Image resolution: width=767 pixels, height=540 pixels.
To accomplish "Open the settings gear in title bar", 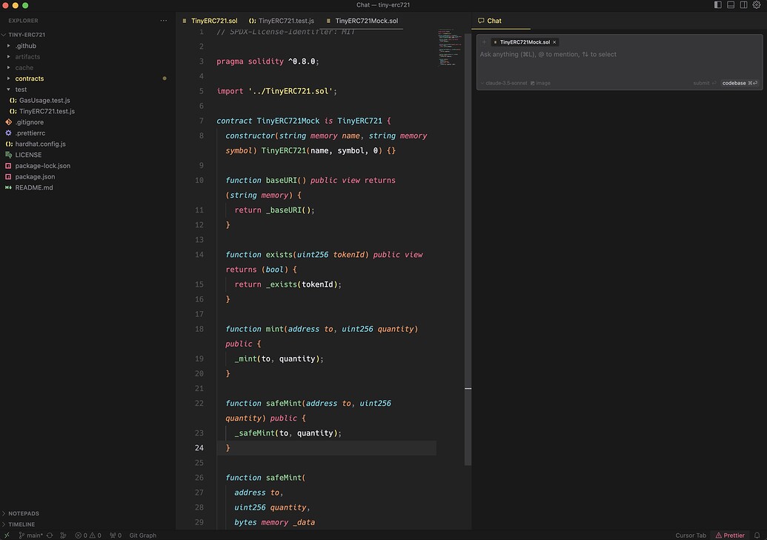I will coord(757,5).
